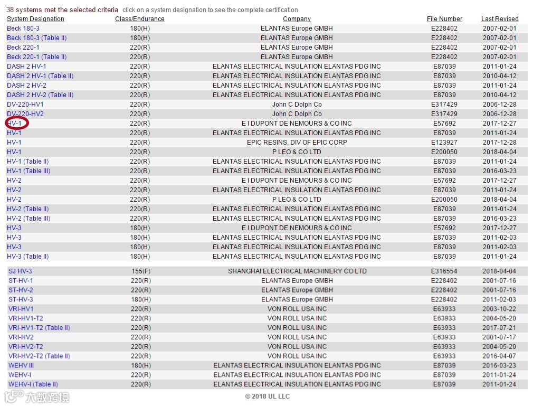Open the DASH 2 HV-1 (Table II) link
This screenshot has height=407, width=533.
[40, 76]
